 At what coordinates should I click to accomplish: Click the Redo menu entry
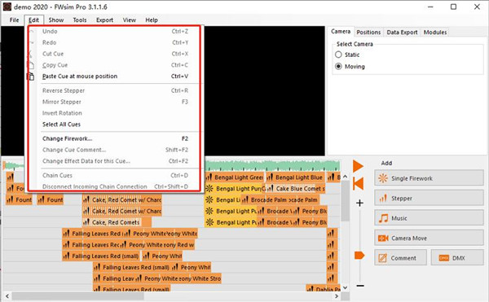point(114,42)
